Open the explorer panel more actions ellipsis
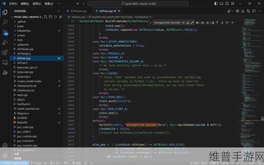The height and width of the screenshot is (165, 264). pyautogui.click(x=59, y=11)
